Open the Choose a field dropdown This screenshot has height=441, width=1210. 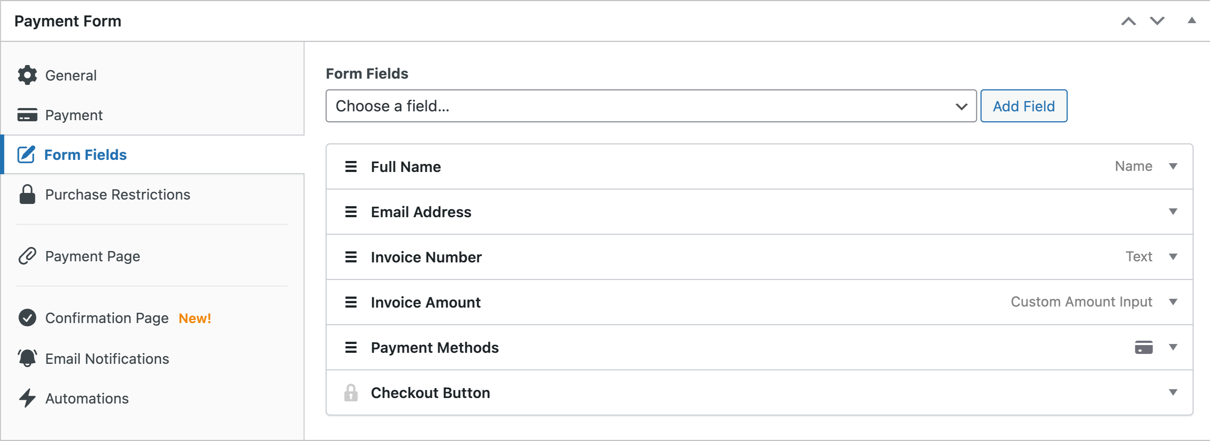650,106
